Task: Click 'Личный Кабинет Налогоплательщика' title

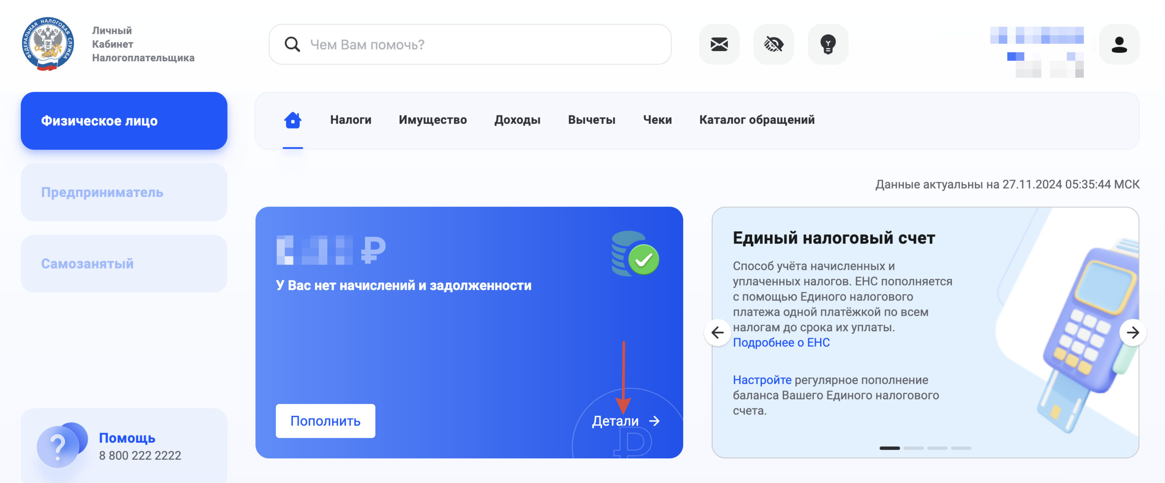Action: 143,44
